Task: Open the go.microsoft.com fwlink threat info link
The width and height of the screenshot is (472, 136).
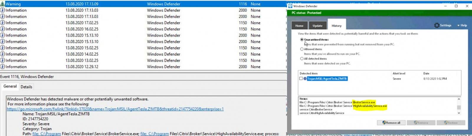Action: click(115, 109)
